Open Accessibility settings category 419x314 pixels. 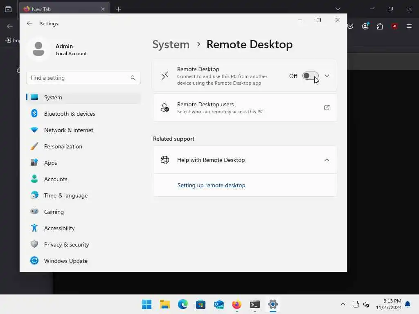pyautogui.click(x=83, y=228)
